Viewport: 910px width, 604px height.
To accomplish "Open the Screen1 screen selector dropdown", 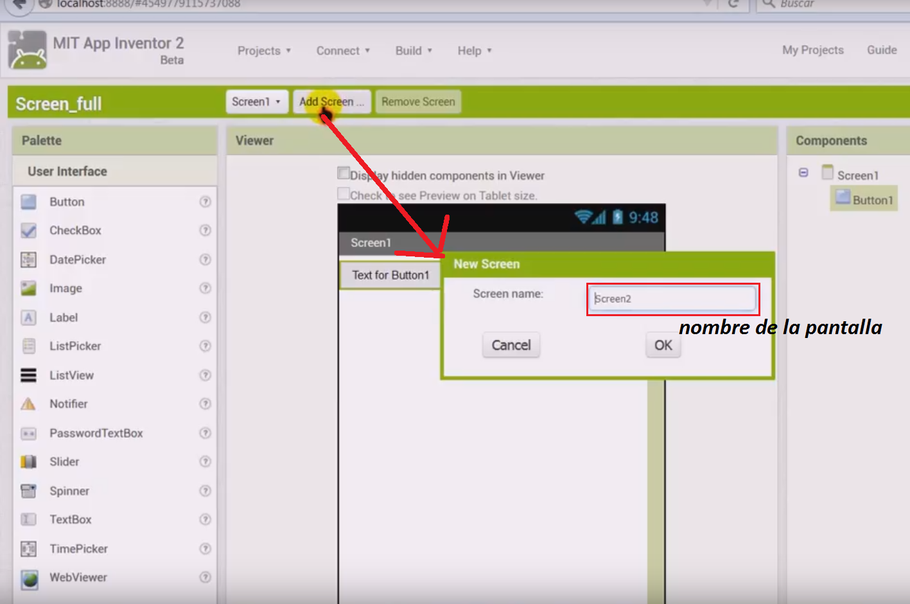I will coord(256,102).
